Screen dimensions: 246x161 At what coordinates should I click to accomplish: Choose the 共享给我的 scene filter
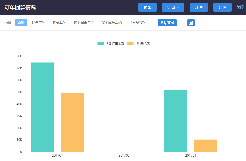138,23
